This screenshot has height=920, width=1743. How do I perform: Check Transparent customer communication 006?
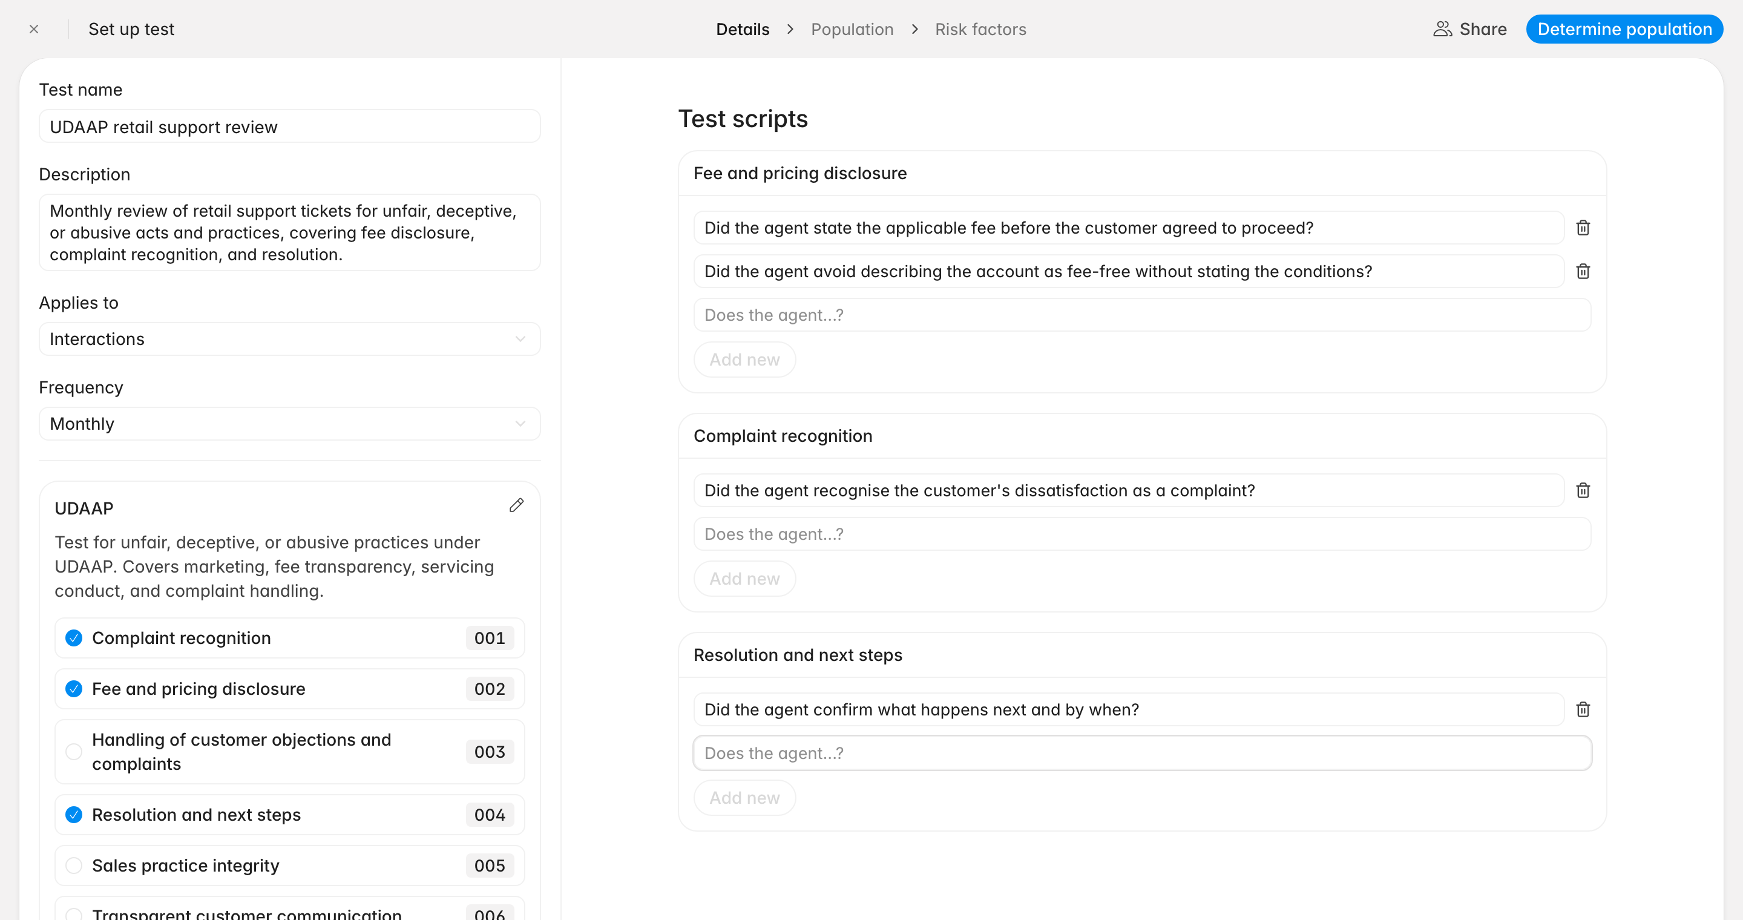[x=74, y=915]
